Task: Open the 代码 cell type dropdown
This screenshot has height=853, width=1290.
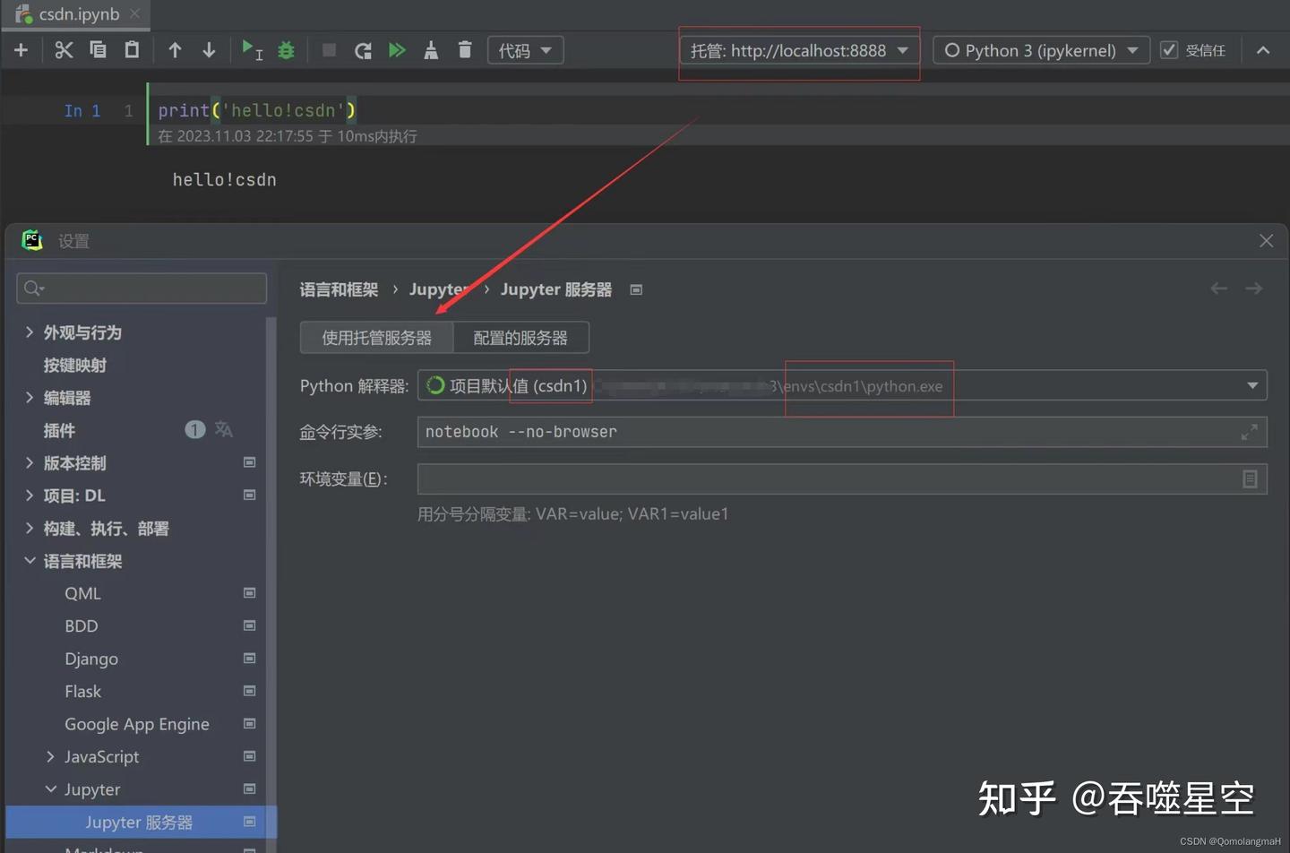Action: (525, 50)
